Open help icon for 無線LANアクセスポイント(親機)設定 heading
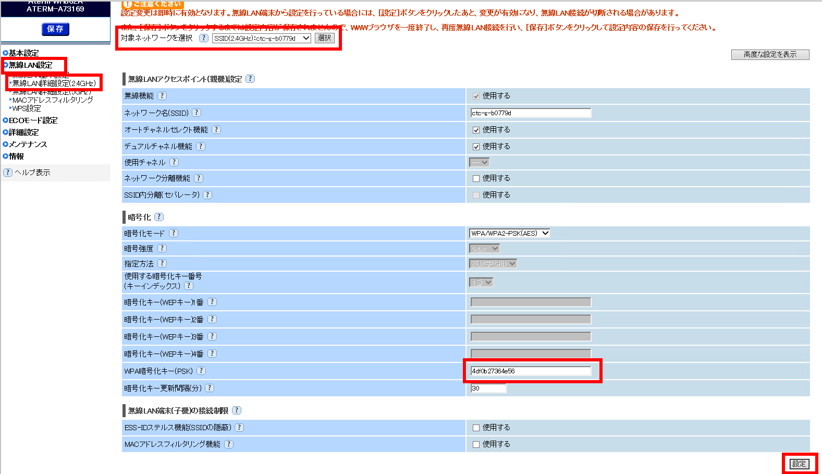 pyautogui.click(x=250, y=79)
